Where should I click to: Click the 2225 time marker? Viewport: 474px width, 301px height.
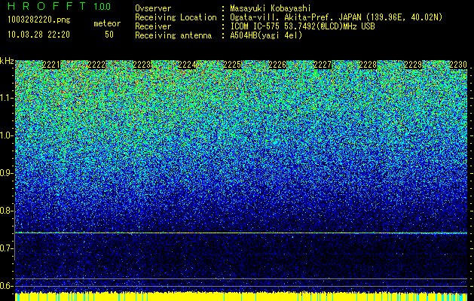point(232,65)
